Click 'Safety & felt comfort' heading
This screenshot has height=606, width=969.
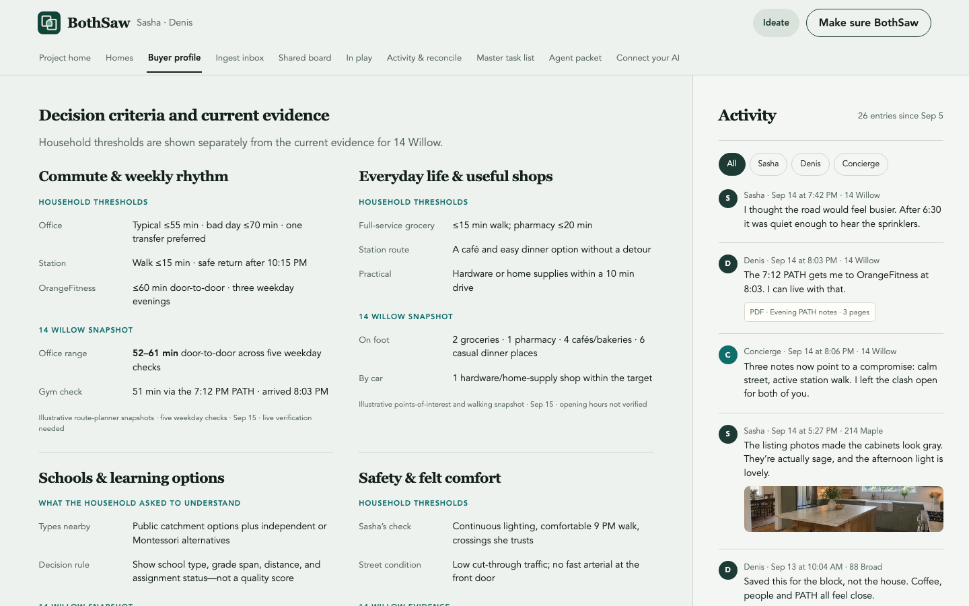point(429,478)
